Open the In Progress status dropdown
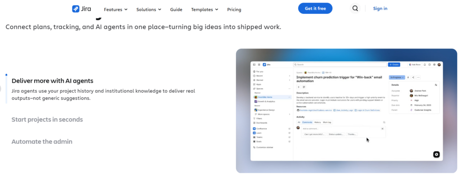460x191 pixels. click(397, 77)
